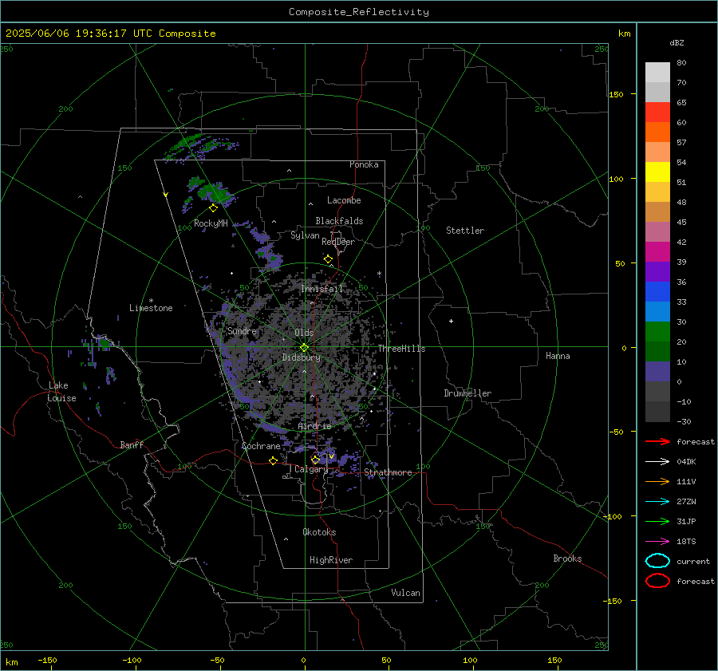Screen dimensions: 718x671
Task: Click the cyan 'current' ellipse symbol
Action: tap(657, 561)
